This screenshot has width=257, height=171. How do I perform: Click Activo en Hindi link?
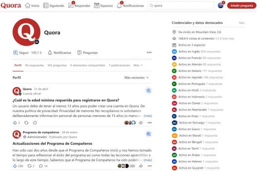point(188,90)
